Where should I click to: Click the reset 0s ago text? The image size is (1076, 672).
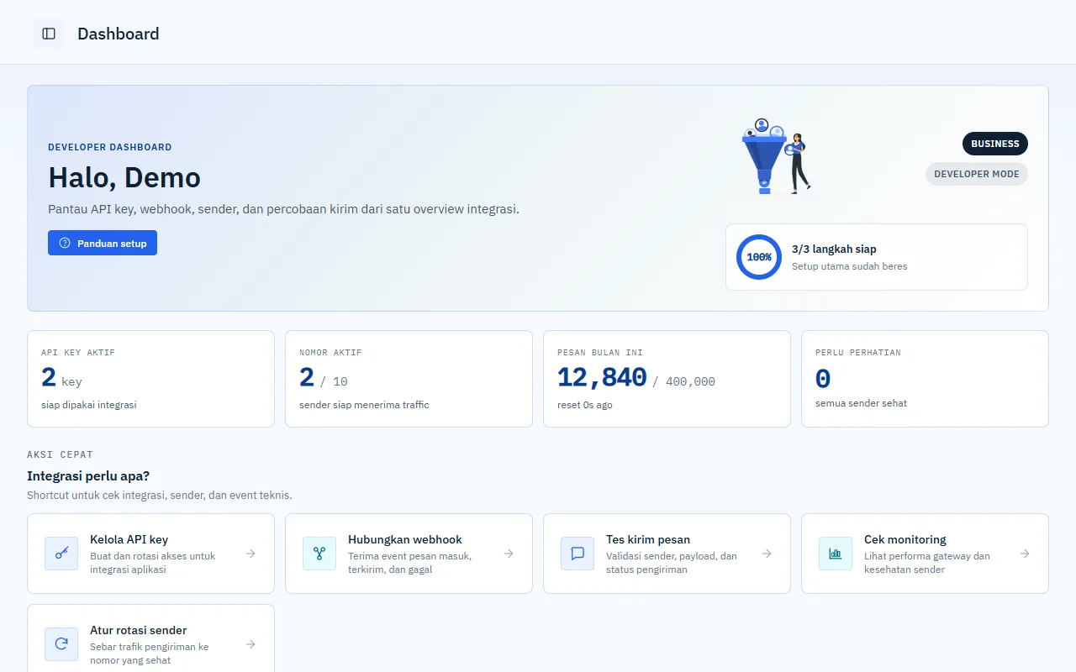coord(585,405)
